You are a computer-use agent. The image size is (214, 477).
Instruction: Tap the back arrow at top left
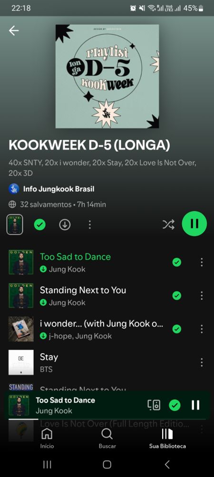pyautogui.click(x=14, y=31)
